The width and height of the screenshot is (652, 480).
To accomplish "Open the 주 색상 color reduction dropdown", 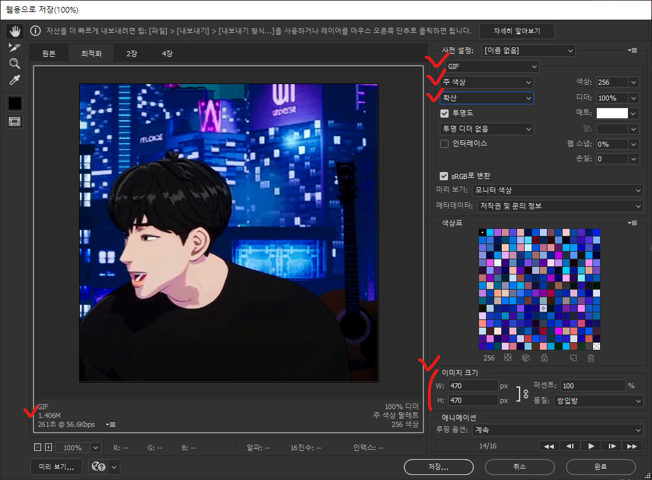I will click(x=487, y=82).
